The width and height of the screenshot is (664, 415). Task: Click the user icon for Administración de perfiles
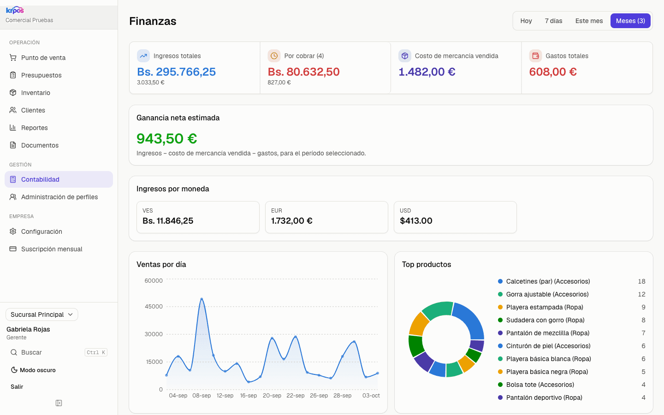[13, 197]
